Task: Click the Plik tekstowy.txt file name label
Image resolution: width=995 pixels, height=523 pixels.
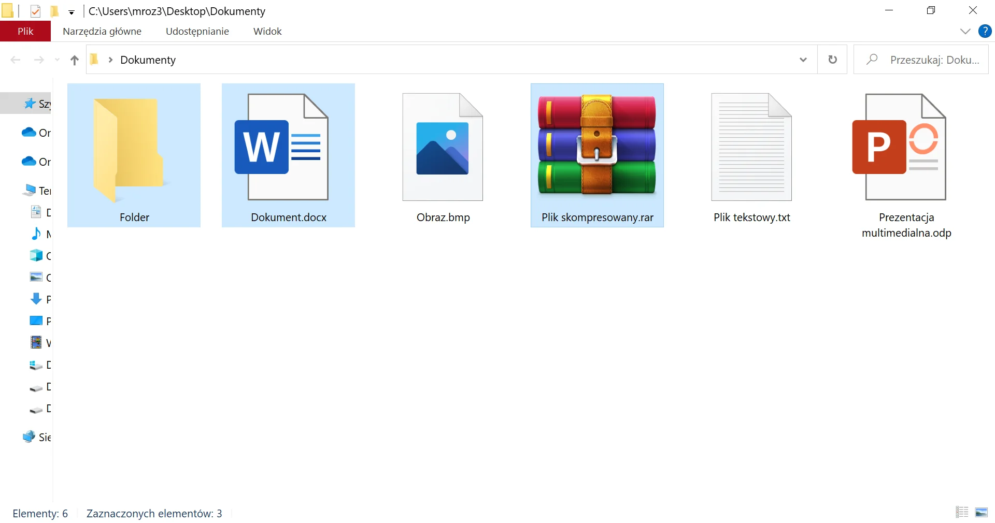Action: click(x=751, y=217)
